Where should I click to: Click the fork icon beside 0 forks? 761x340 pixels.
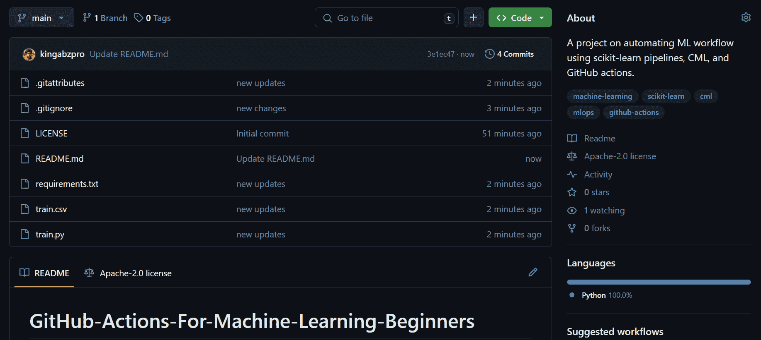coord(572,228)
